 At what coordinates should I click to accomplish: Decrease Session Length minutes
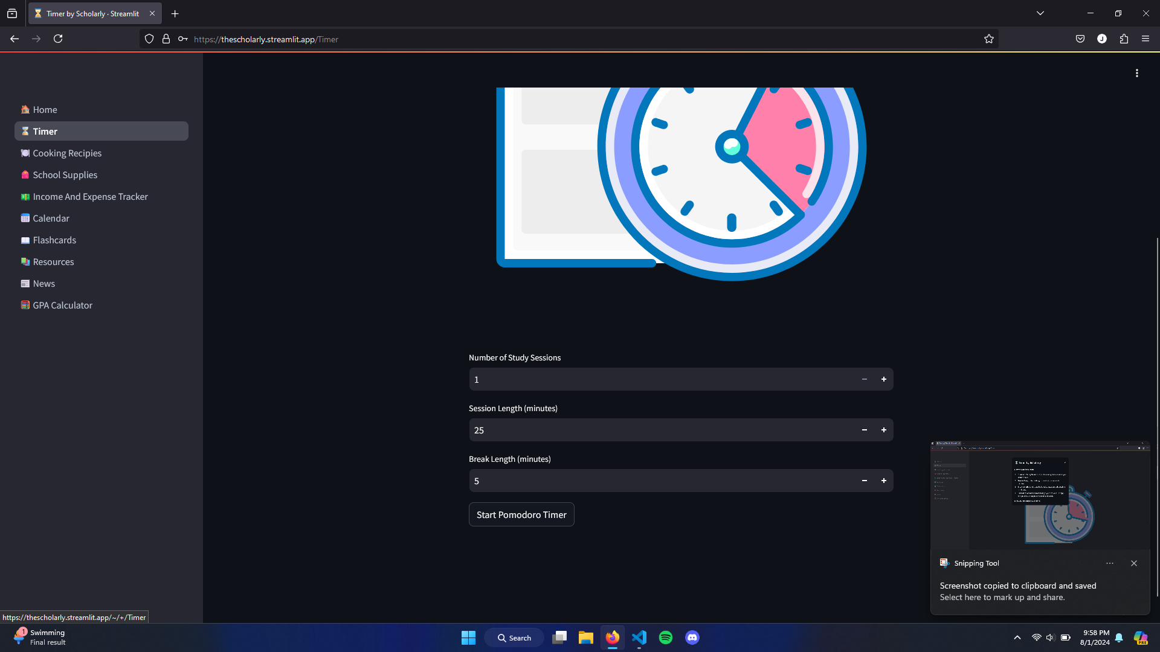(864, 430)
